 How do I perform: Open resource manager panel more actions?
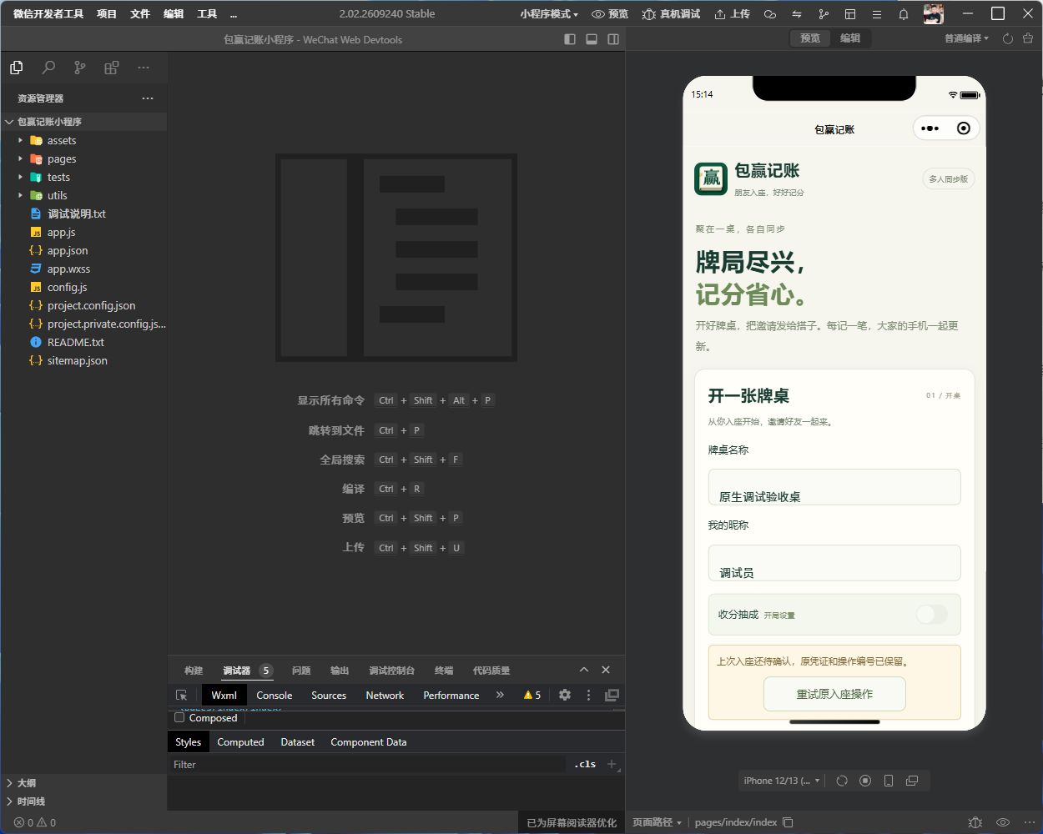(148, 98)
